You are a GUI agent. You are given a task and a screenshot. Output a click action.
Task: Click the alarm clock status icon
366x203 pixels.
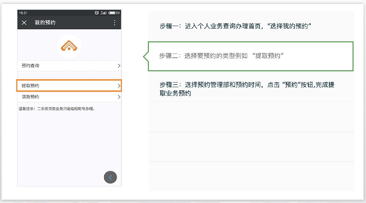point(97,13)
